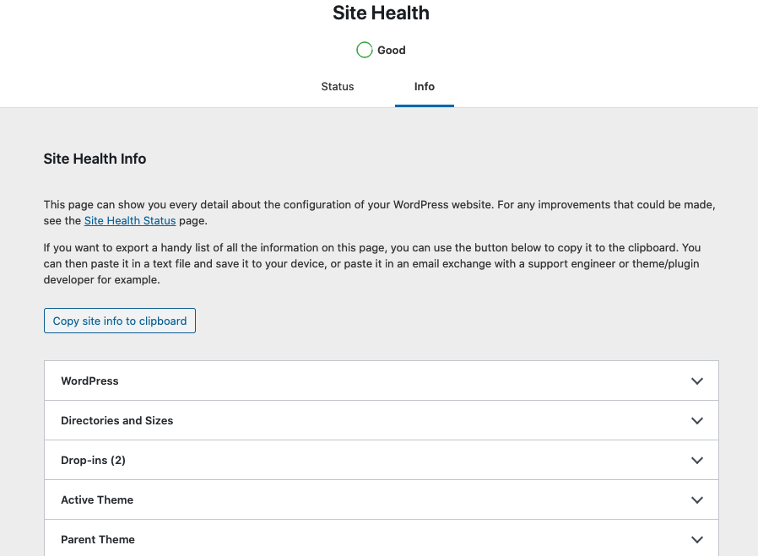Image resolution: width=758 pixels, height=556 pixels.
Task: Expand the Drop-ins (2) chevron
Action: [x=696, y=461]
